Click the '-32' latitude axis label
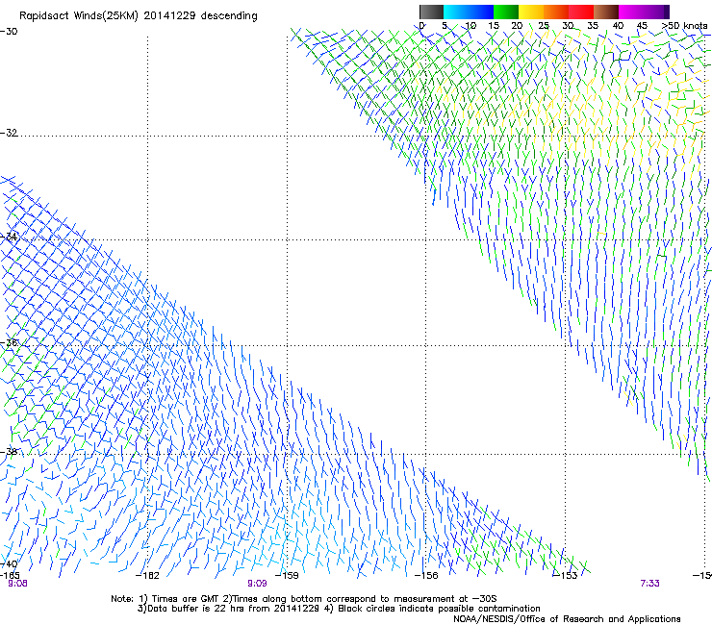The image size is (712, 625). (x=9, y=133)
